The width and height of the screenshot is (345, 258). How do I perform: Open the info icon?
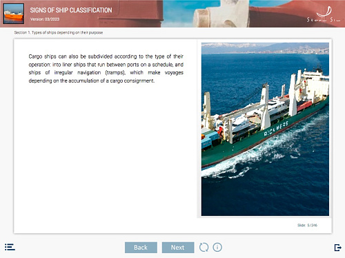217,247
